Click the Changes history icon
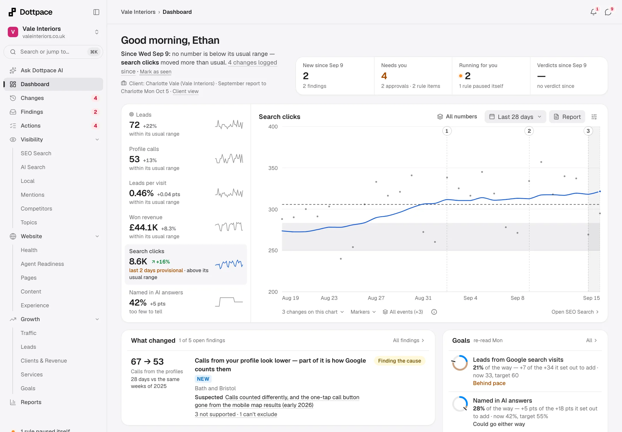Screen dimensions: 622x432 tap(13, 98)
